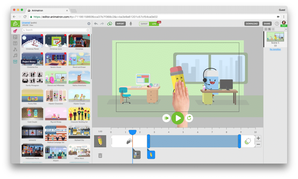Select the Christmas Planet set
The width and height of the screenshot is (298, 179).
(32, 42)
